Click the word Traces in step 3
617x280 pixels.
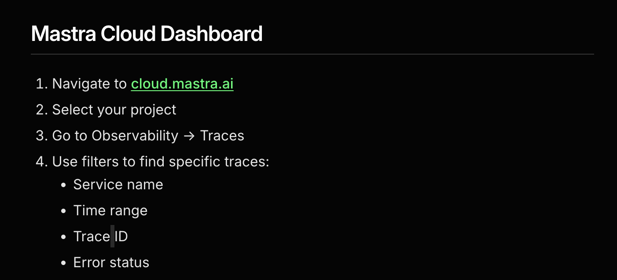pos(222,136)
